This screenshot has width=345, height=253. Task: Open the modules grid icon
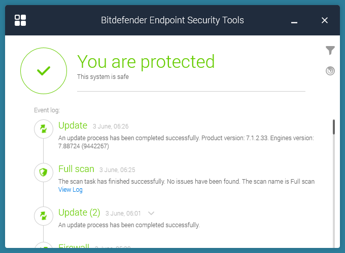20,20
